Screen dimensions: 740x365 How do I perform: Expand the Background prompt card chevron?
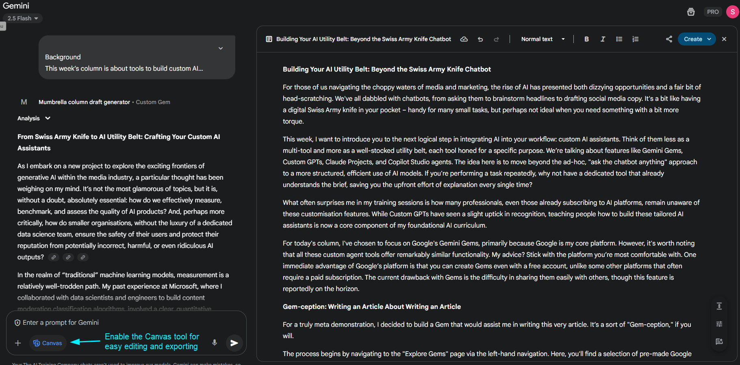coord(221,48)
